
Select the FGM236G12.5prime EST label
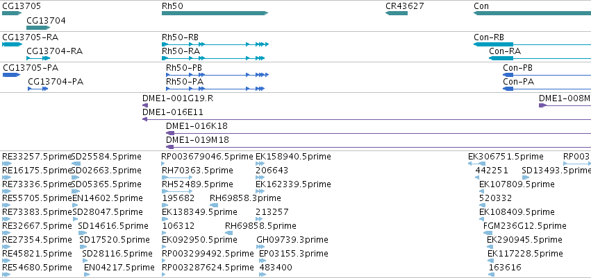524,226
